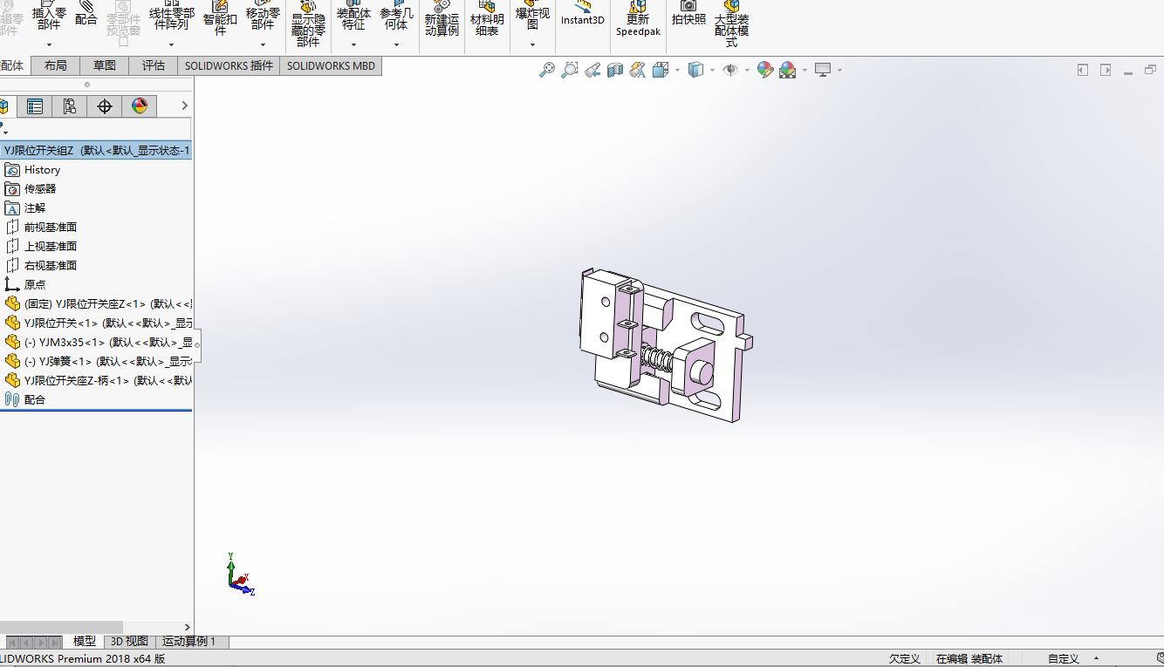The width and height of the screenshot is (1164, 667).
Task: Expand Move Component dropdown arrow
Action: tap(263, 44)
